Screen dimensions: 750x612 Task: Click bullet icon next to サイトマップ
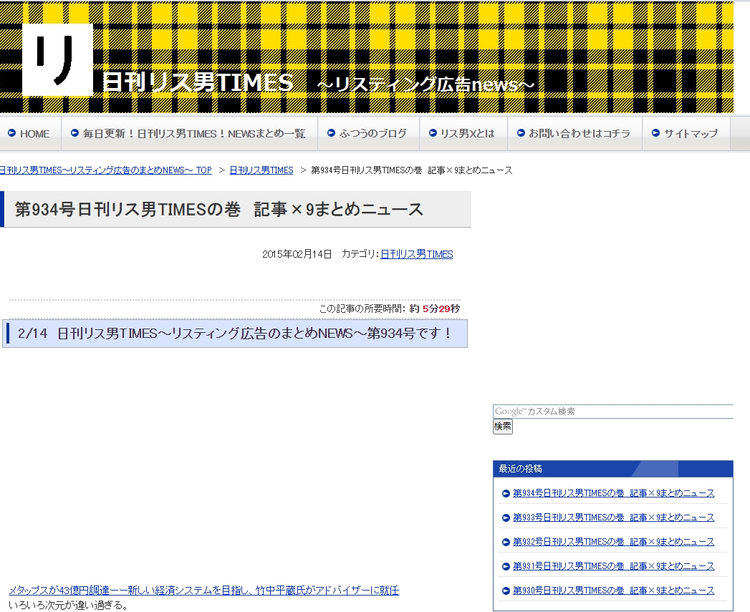click(x=655, y=134)
